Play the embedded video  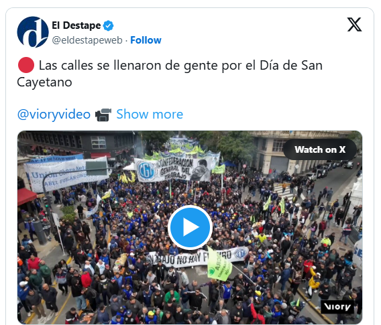[x=190, y=227]
